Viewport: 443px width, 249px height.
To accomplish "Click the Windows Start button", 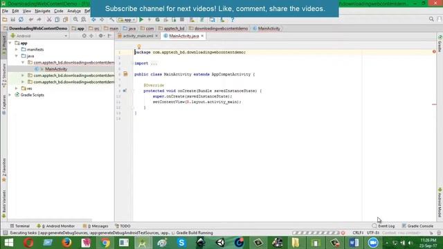I will [9, 243].
